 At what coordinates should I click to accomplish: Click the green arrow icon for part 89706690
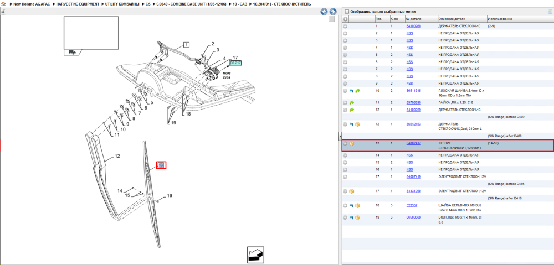coord(352,103)
